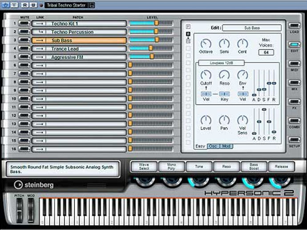The width and height of the screenshot is (307, 230).
Task: Mute slot 5 Aggressive FM
Action: coord(24,57)
